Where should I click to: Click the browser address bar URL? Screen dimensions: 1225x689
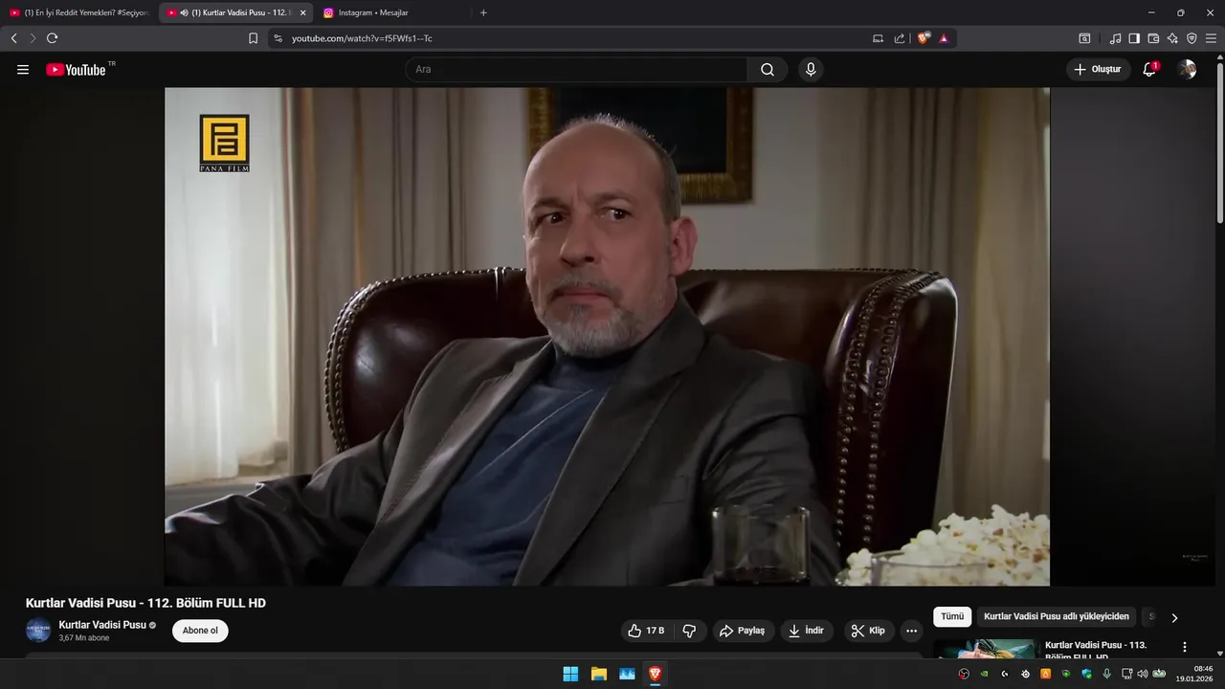(362, 38)
